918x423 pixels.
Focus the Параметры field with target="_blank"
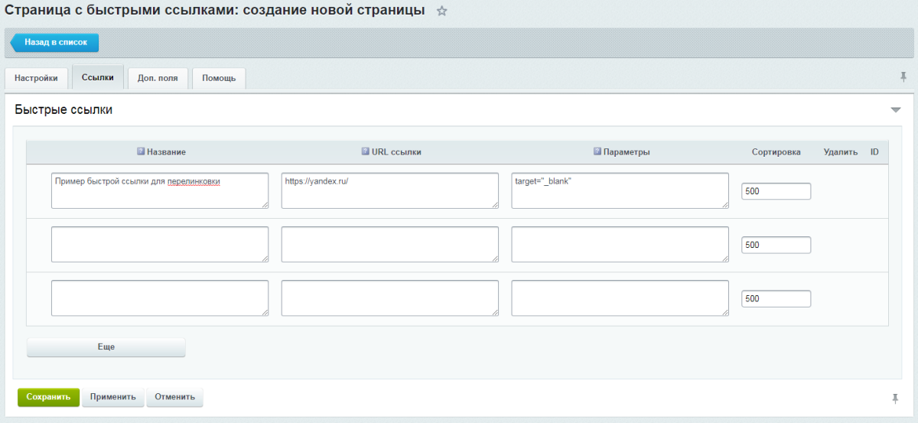click(620, 190)
